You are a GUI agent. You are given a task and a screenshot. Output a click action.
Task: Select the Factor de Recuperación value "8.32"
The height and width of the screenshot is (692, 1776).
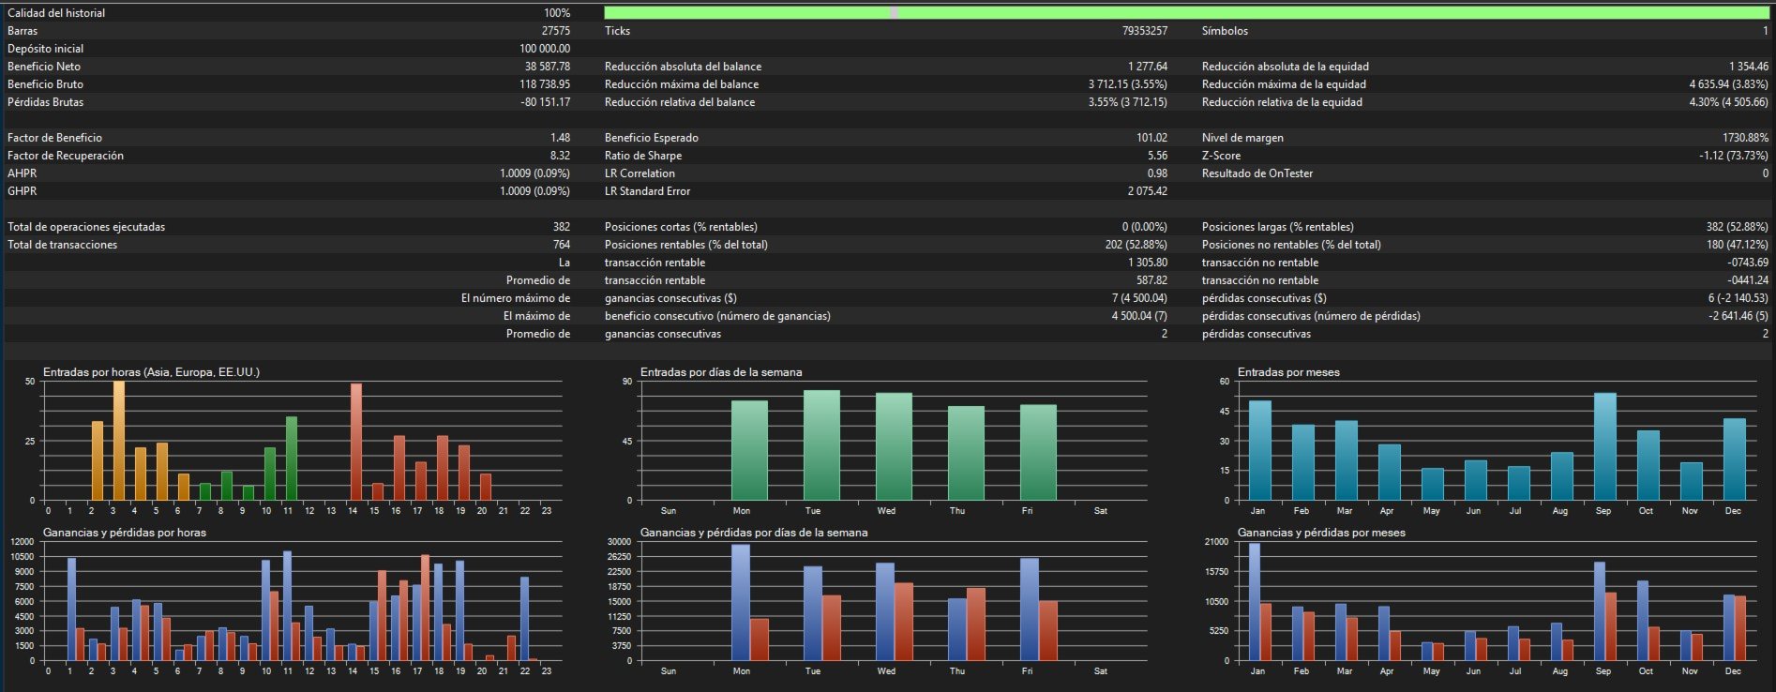click(x=560, y=156)
